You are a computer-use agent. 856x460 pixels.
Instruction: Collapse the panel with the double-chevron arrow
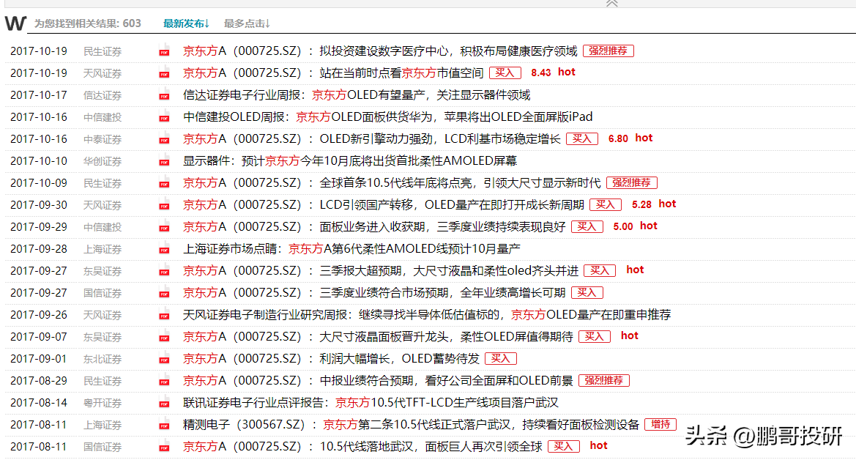pyautogui.click(x=612, y=3)
